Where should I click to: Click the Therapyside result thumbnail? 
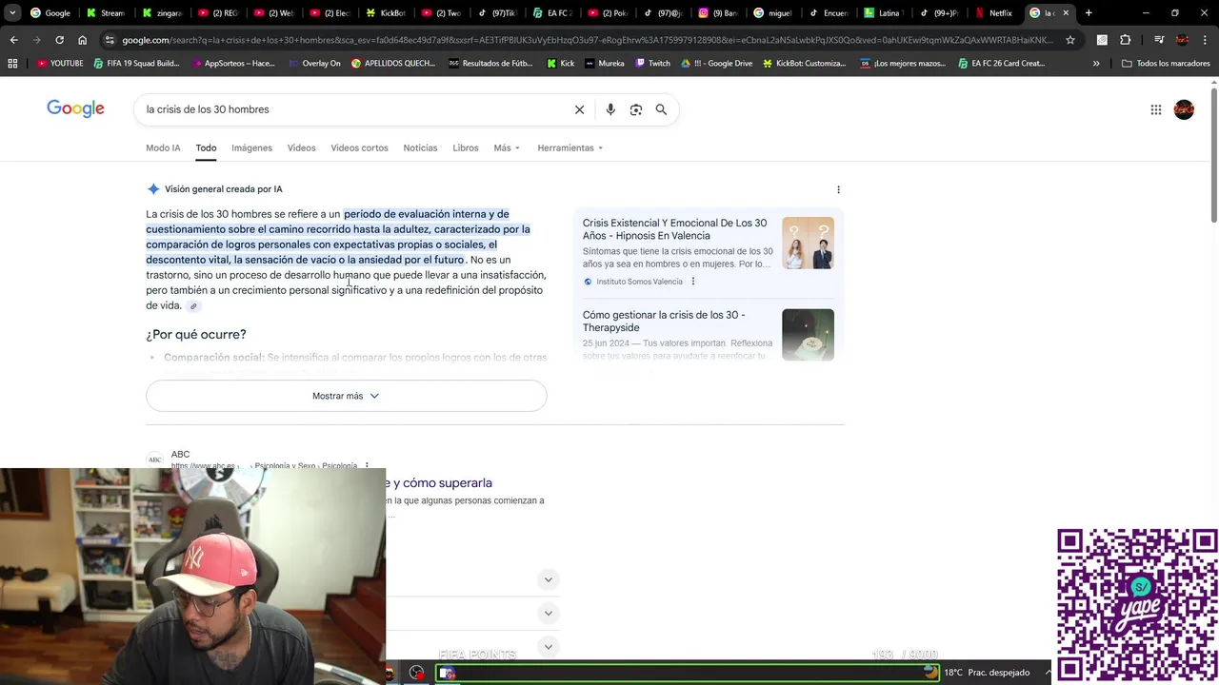click(x=808, y=335)
